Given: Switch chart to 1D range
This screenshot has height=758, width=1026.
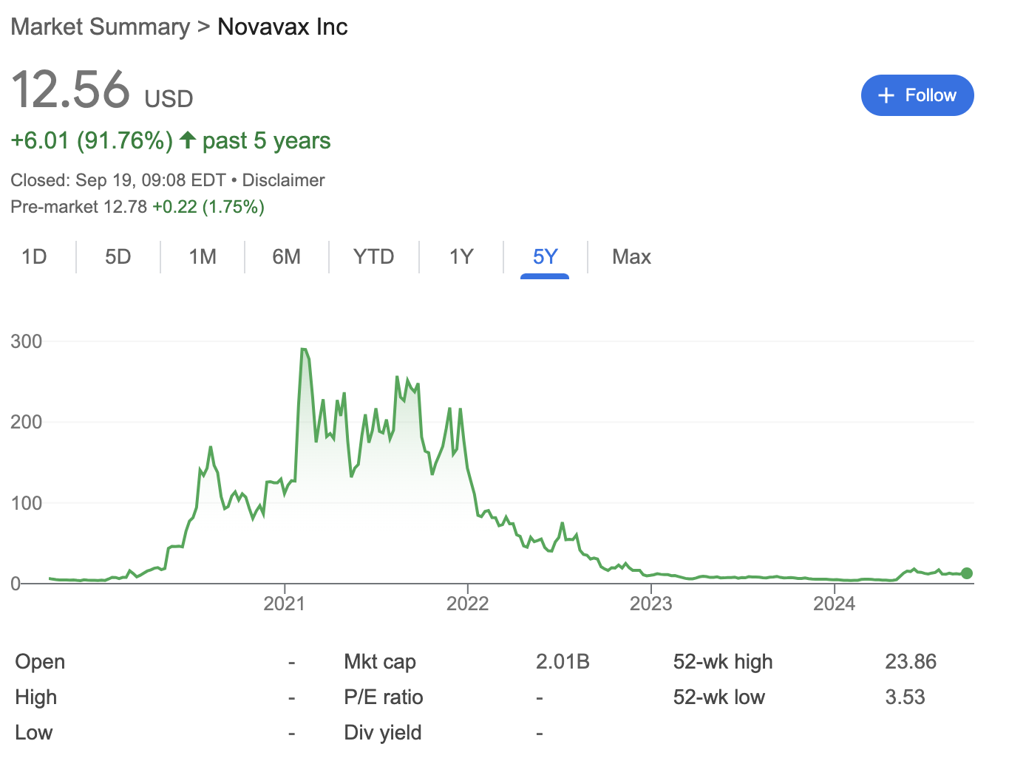Looking at the screenshot, I should [x=34, y=256].
